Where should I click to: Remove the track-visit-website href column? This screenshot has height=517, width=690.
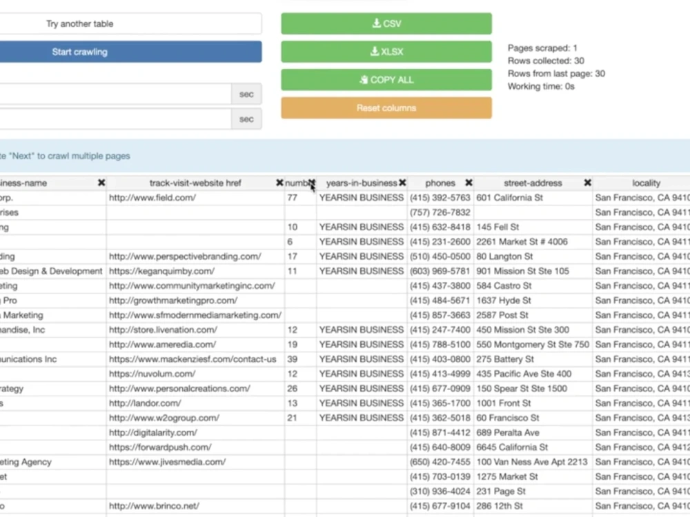click(279, 183)
